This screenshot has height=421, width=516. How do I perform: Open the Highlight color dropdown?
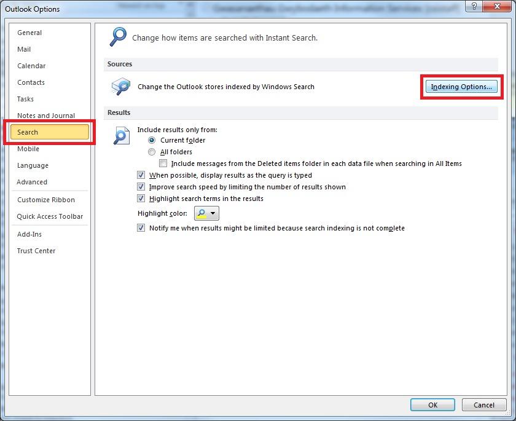tap(212, 213)
